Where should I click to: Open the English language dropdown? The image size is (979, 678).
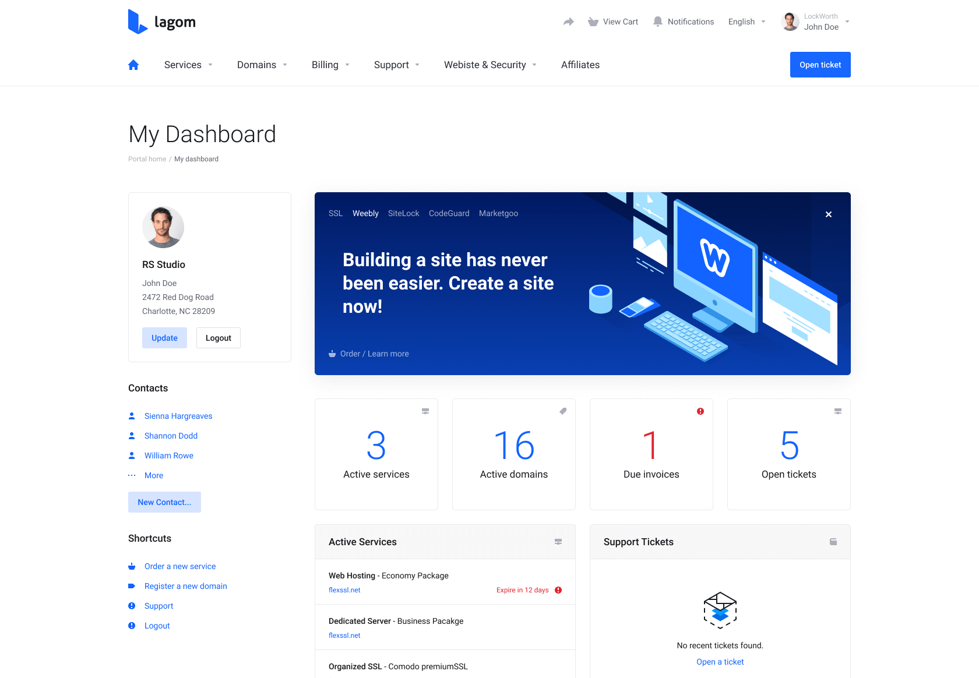click(x=746, y=22)
